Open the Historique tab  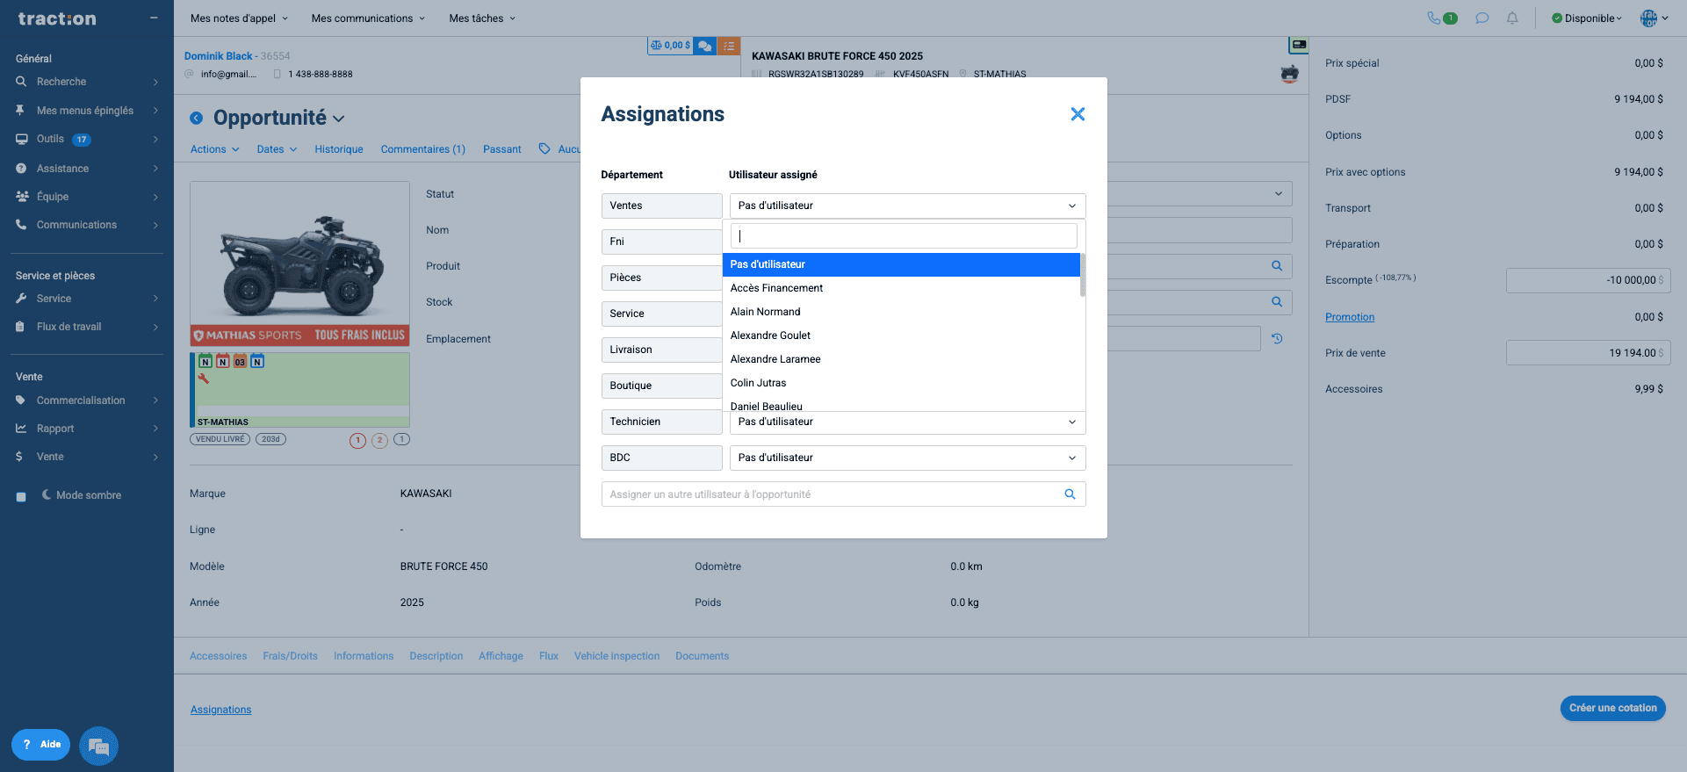pyautogui.click(x=339, y=149)
